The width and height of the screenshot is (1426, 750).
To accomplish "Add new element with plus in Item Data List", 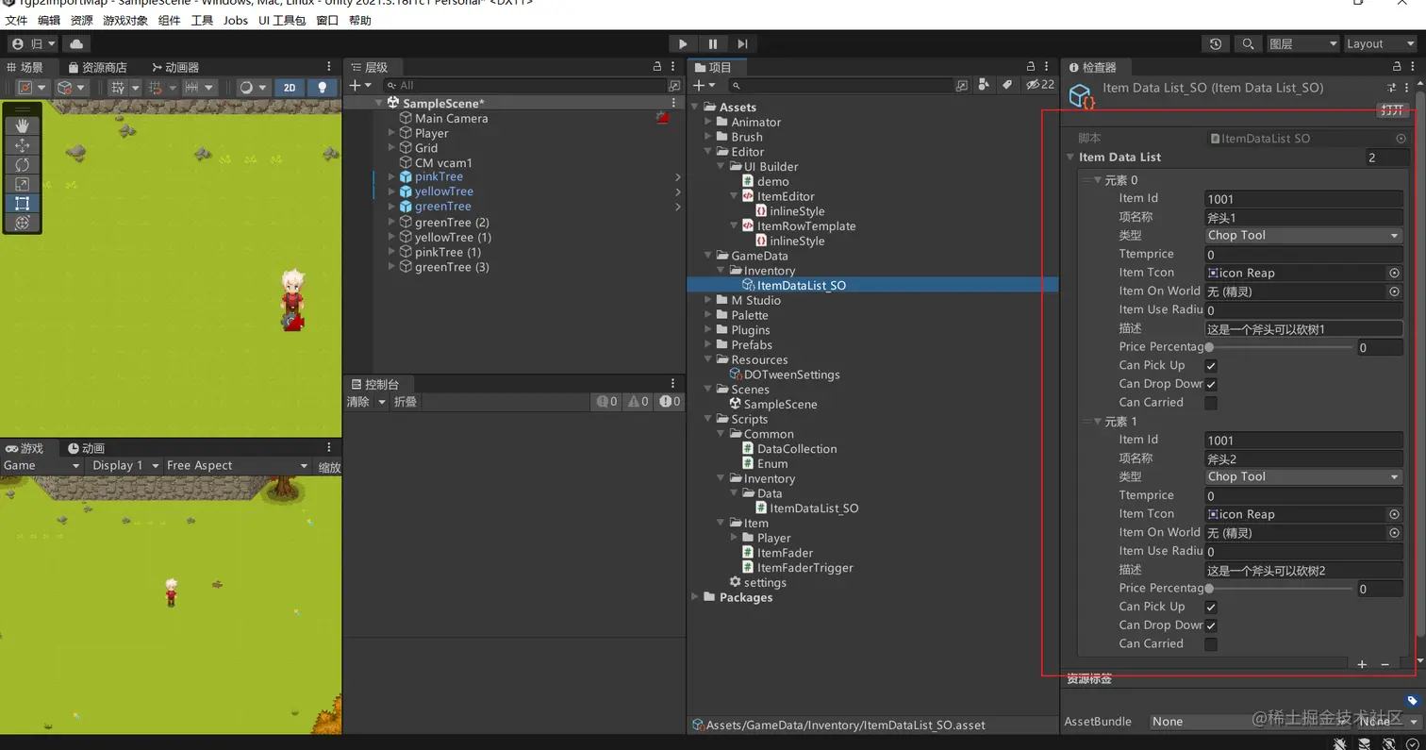I will 1362,664.
